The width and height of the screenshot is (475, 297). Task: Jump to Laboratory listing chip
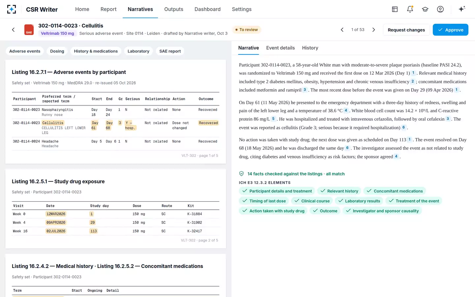click(x=139, y=51)
